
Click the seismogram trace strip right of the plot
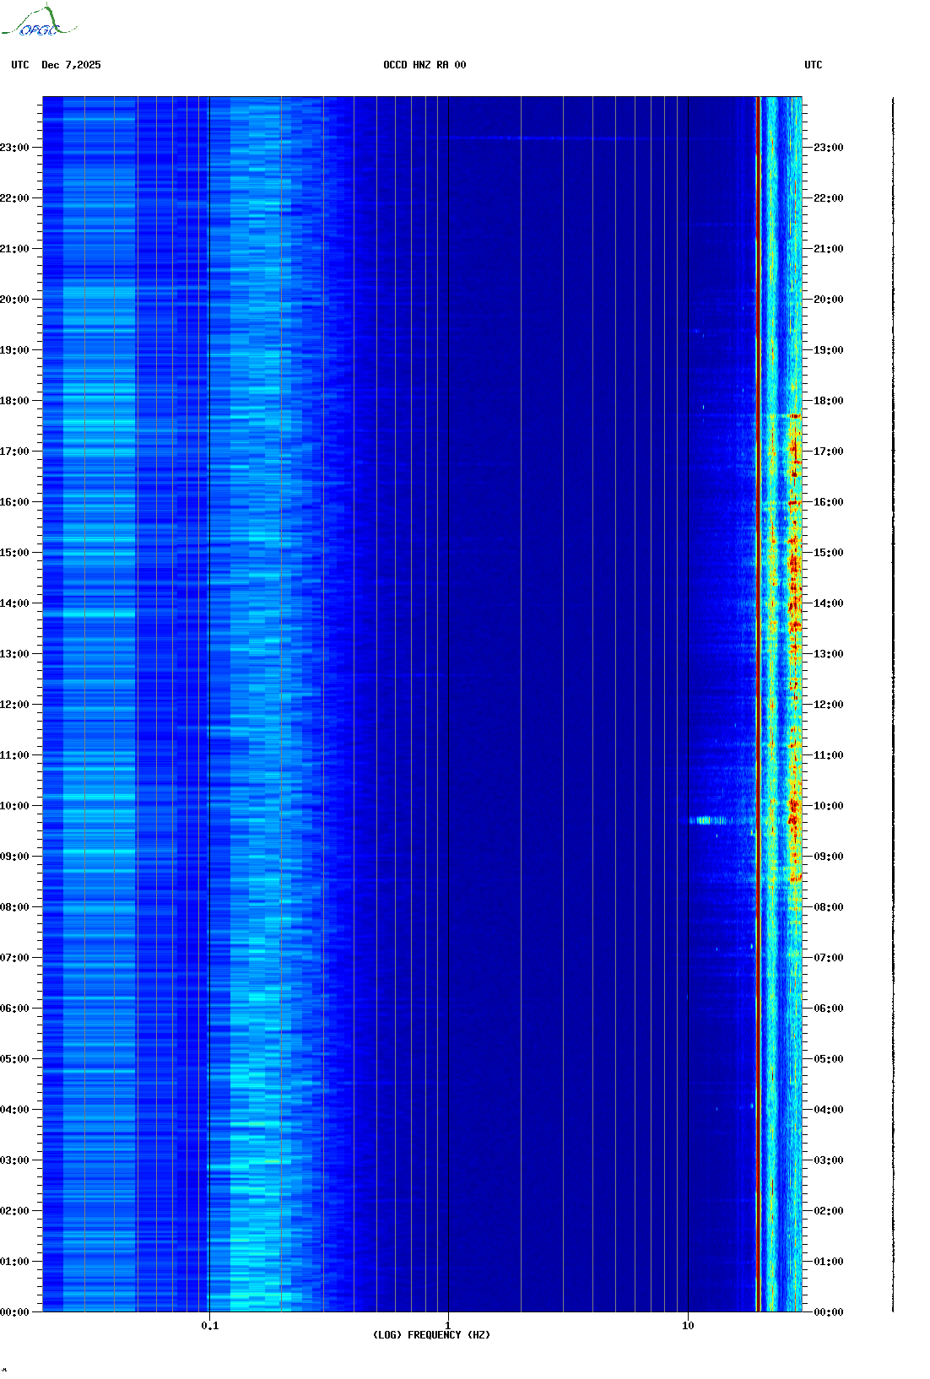[893, 704]
